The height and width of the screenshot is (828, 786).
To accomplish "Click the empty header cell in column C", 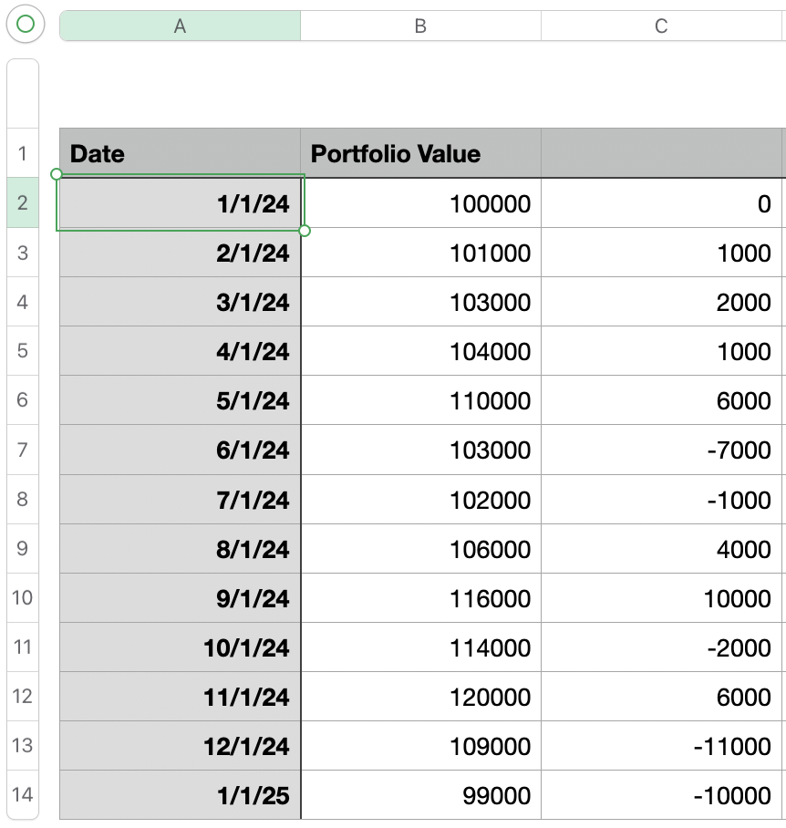I will click(661, 153).
